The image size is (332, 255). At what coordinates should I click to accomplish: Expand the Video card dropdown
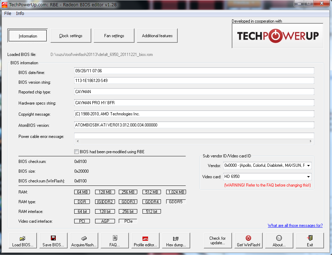309,177
